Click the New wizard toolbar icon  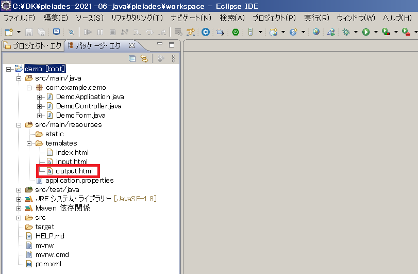pos(9,33)
